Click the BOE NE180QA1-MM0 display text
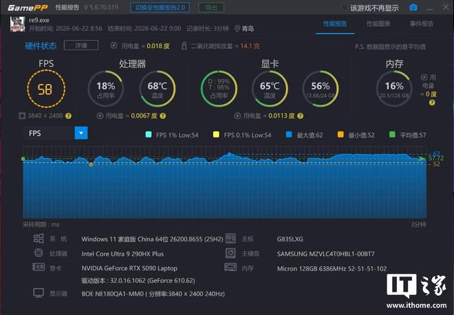 coord(153,294)
